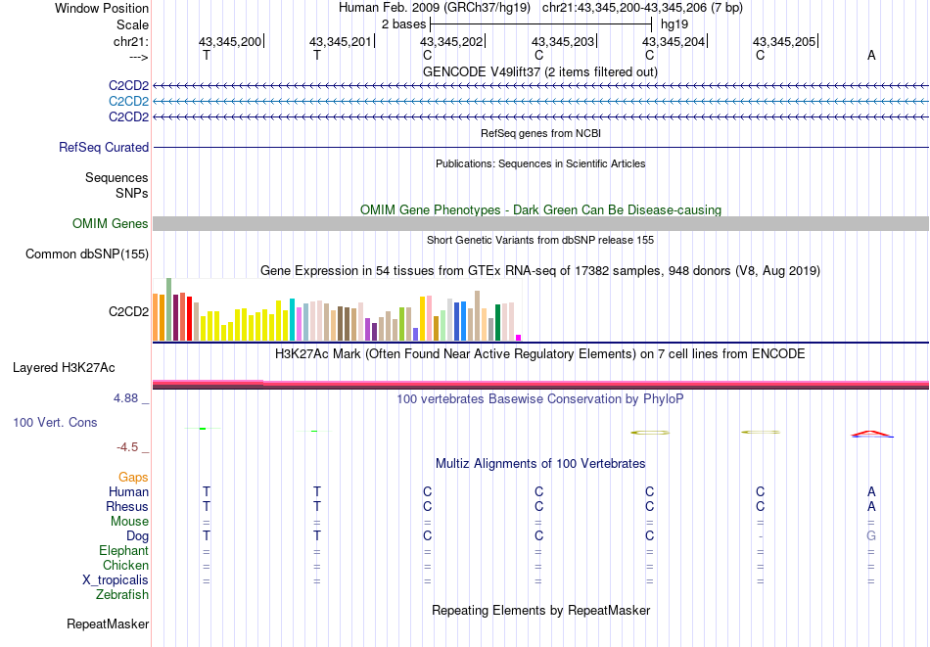Open the RefSeq Curated track label
Screen dimensions: 930x647
tap(103, 147)
